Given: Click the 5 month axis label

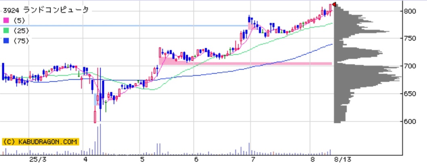Looking at the screenshot, I should pyautogui.click(x=142, y=160).
